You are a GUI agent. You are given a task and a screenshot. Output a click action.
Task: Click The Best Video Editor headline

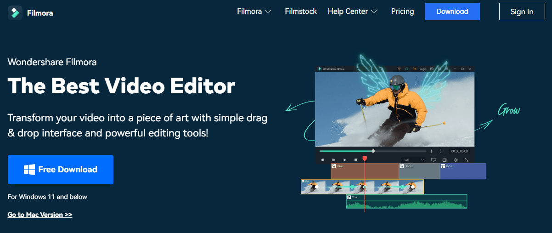click(121, 86)
